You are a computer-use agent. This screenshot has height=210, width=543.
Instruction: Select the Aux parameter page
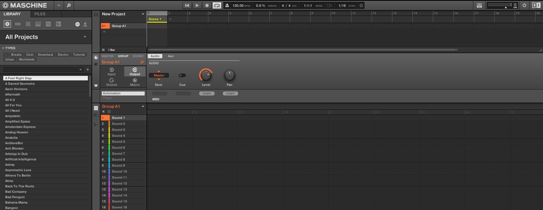click(171, 56)
